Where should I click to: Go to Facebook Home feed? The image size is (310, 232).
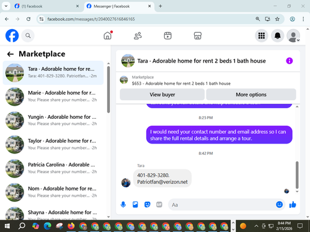(x=107, y=36)
